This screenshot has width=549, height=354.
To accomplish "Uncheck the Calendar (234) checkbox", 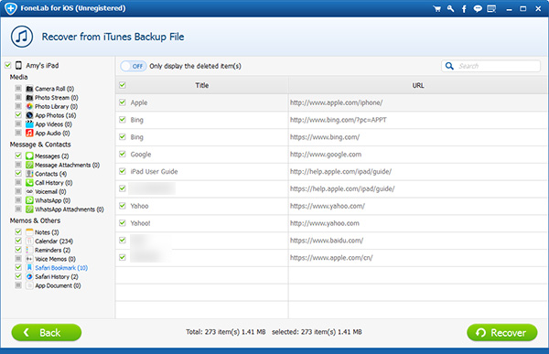I will (x=18, y=241).
